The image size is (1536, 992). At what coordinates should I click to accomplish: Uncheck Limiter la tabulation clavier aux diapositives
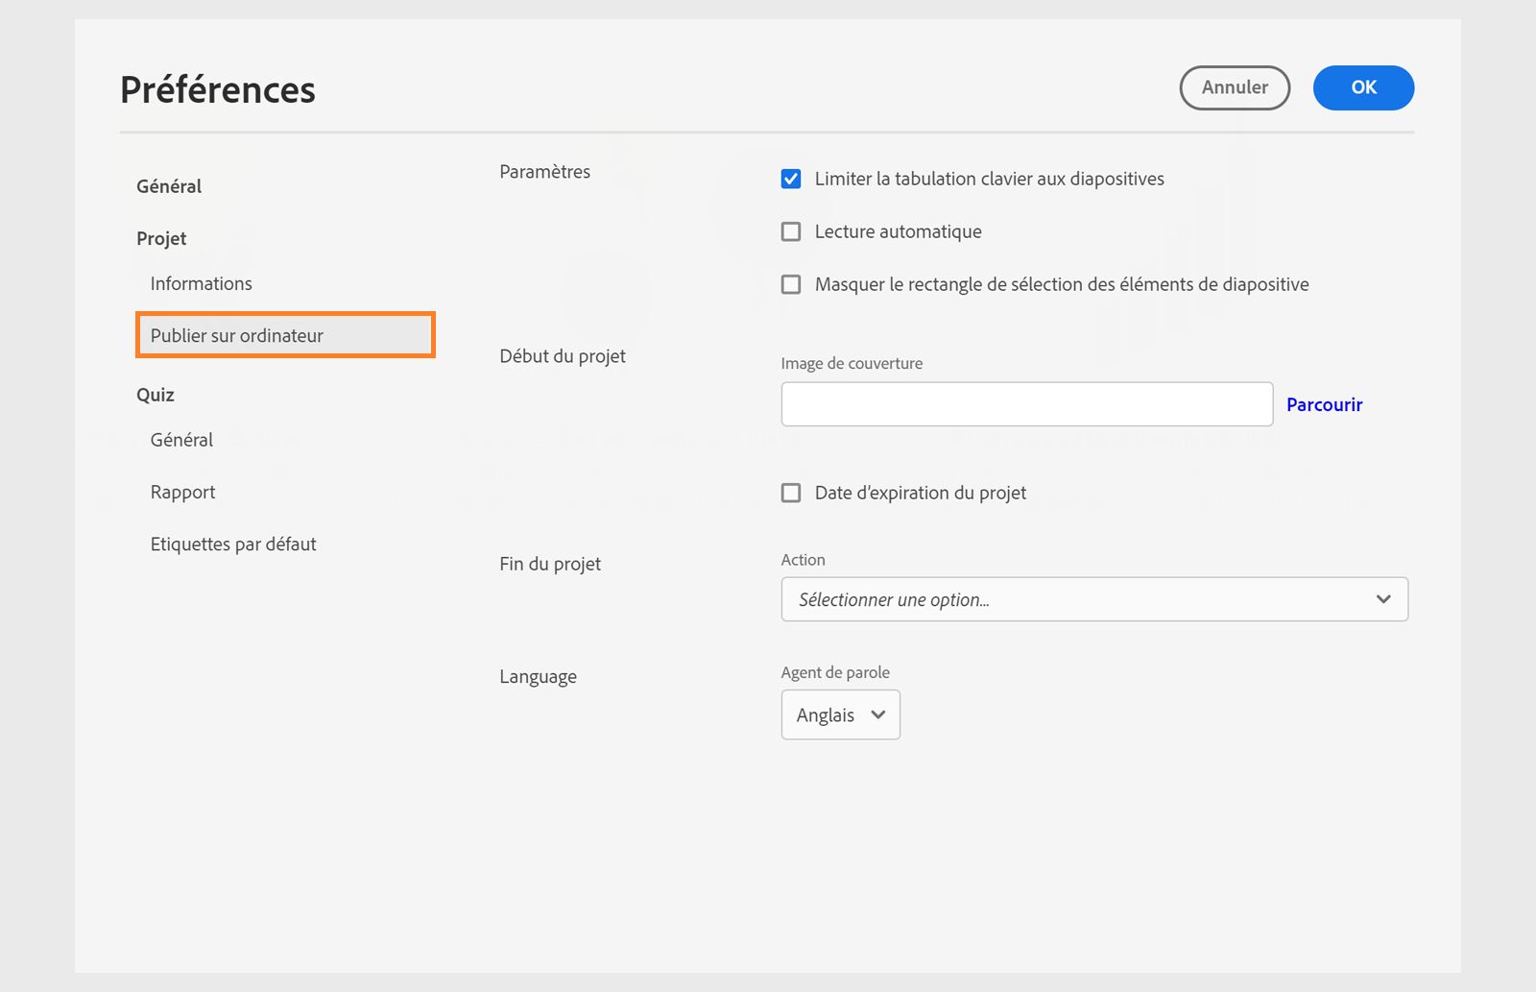[x=791, y=179]
